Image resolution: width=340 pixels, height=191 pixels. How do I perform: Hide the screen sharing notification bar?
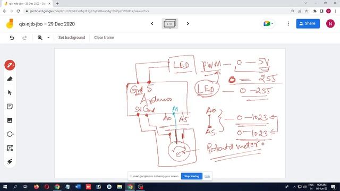pos(207,176)
